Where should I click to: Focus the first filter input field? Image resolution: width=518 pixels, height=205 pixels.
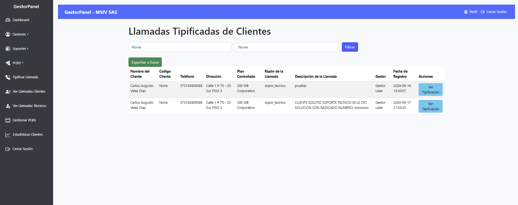(180, 47)
